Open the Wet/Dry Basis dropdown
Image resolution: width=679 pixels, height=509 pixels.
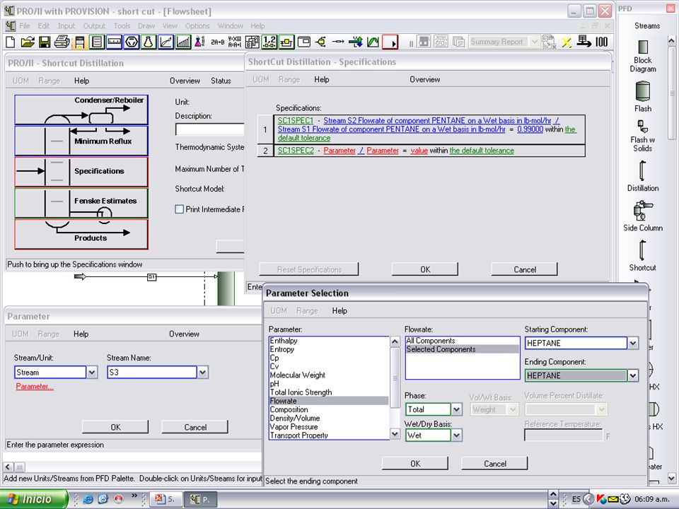(456, 435)
